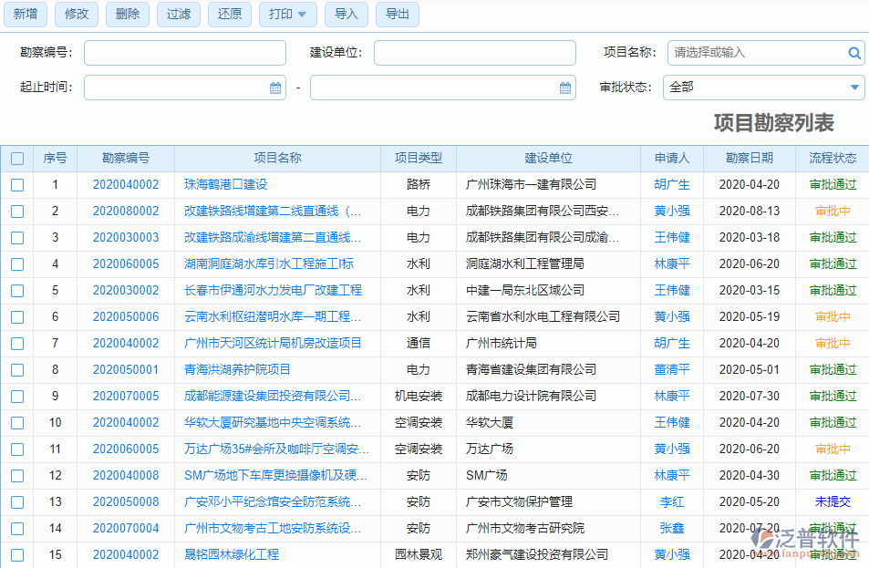
Task: Apply filtering with the 过滤 button
Action: click(178, 15)
